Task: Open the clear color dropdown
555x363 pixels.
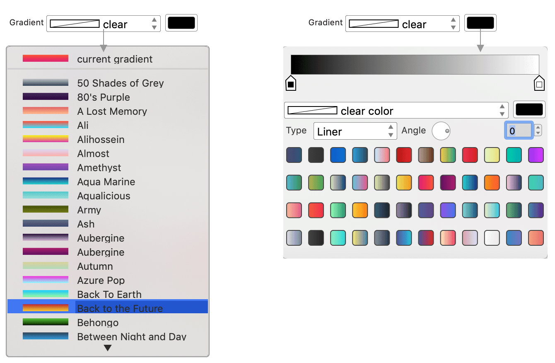Action: click(x=396, y=111)
